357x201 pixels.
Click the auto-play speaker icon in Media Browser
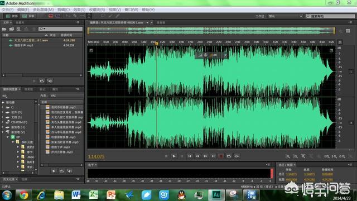69,171
